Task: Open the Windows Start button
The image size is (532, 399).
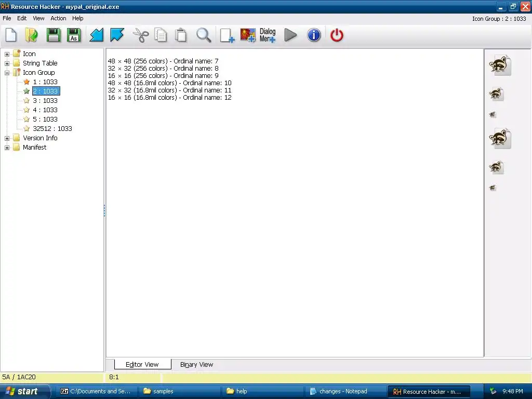Action: [25, 391]
